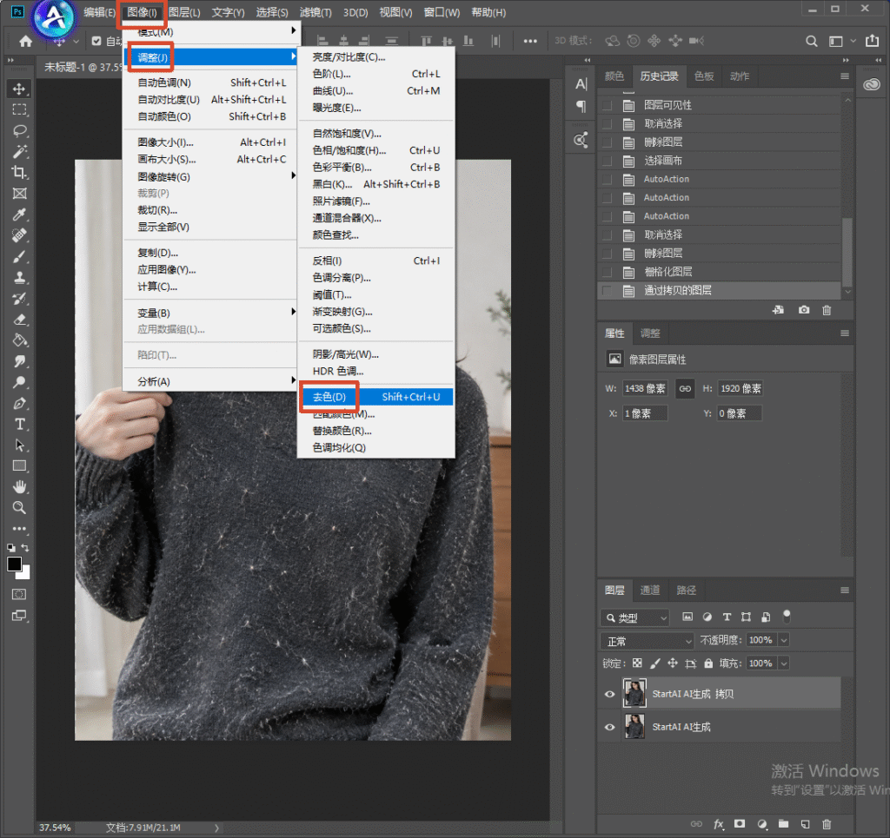This screenshot has height=838, width=890.
Task: Toggle history source box beside 栅格化图层
Action: 608,272
